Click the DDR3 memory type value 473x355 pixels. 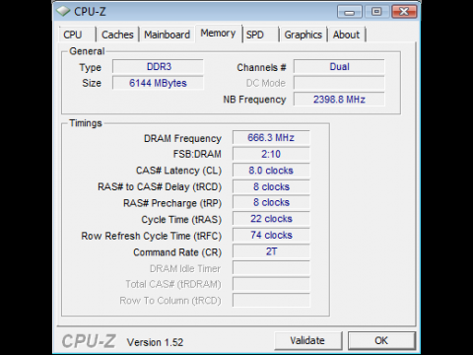158,67
